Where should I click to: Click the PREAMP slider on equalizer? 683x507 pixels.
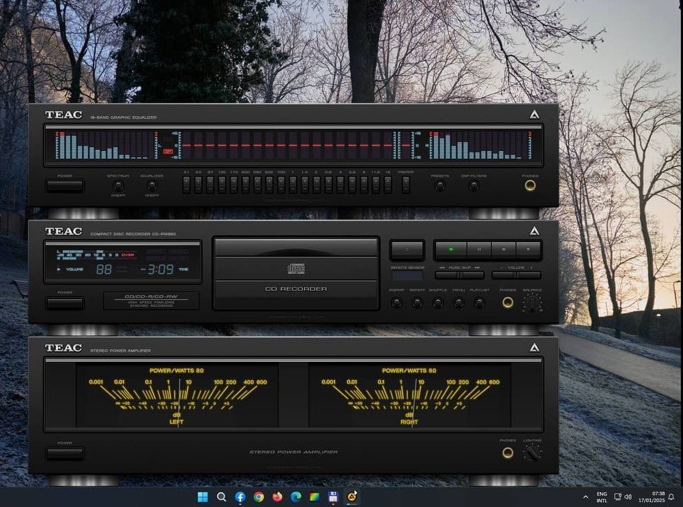click(406, 185)
